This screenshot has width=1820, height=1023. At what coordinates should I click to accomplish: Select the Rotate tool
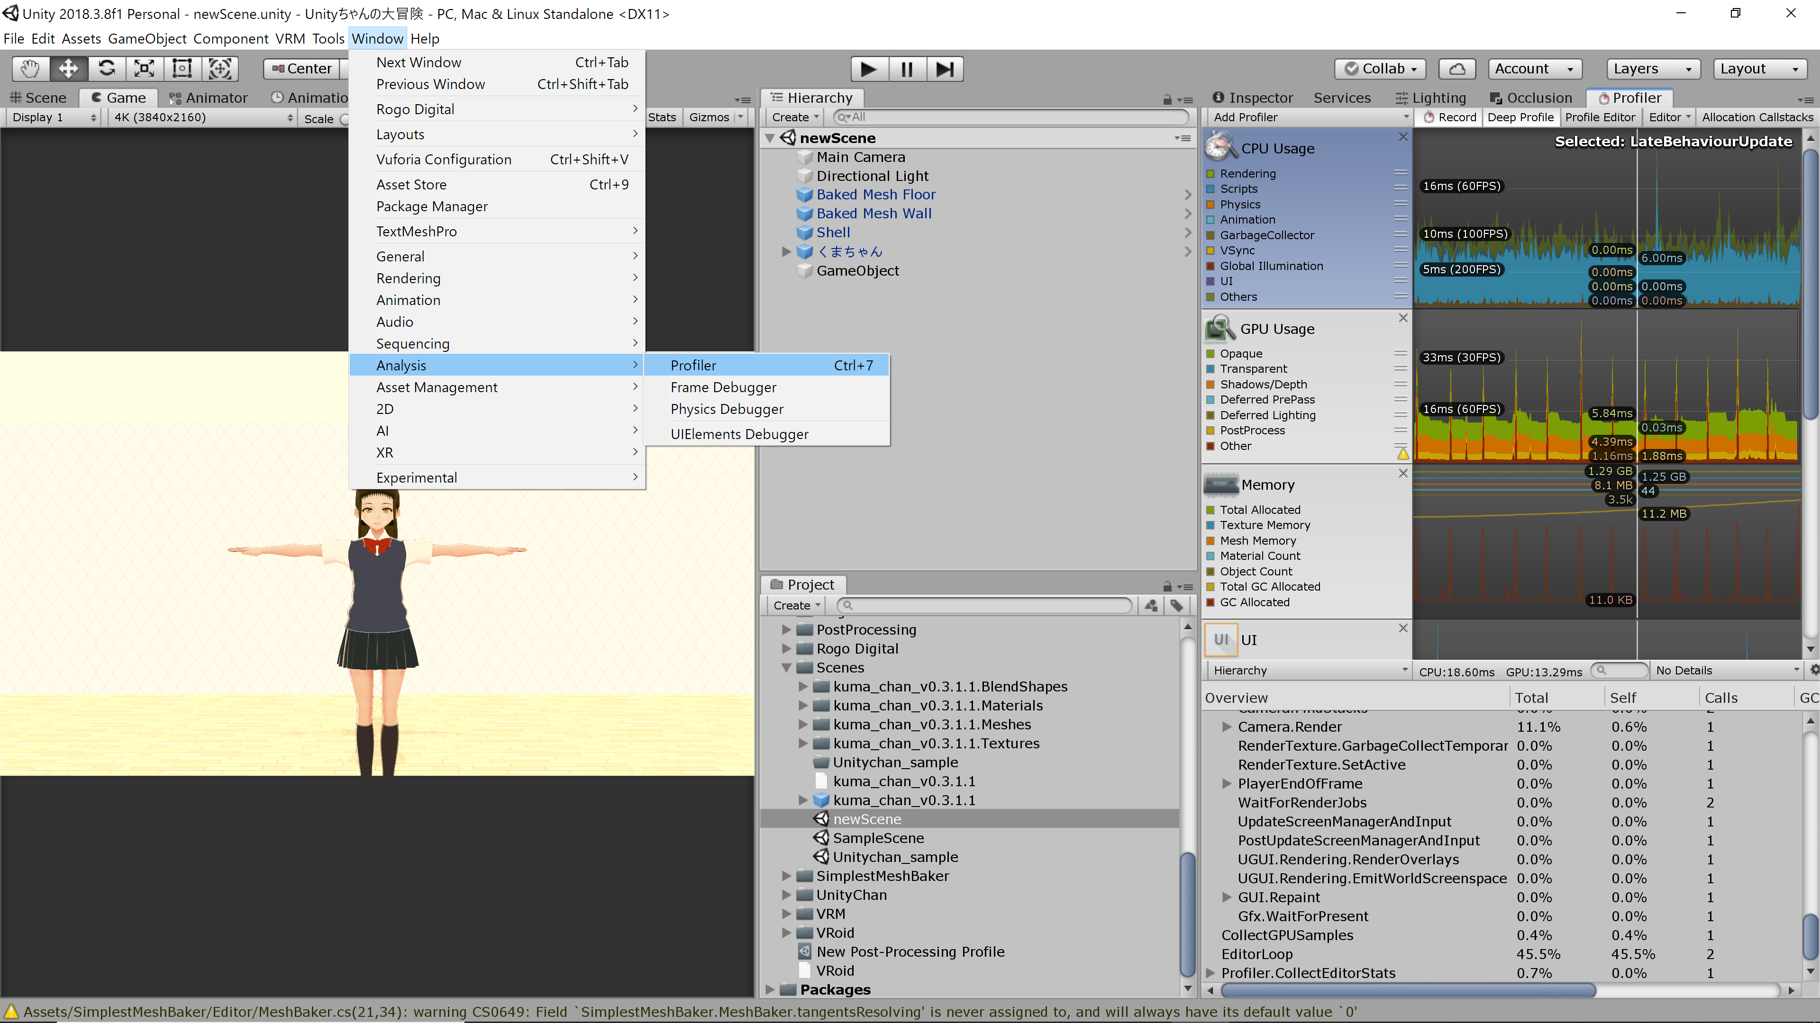pos(107,69)
